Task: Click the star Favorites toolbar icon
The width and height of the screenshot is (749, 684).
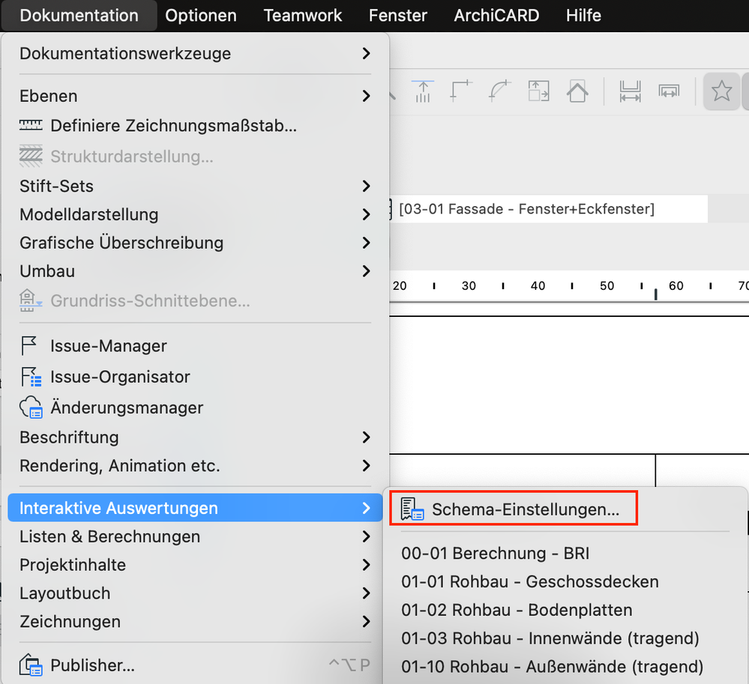Action: click(721, 91)
